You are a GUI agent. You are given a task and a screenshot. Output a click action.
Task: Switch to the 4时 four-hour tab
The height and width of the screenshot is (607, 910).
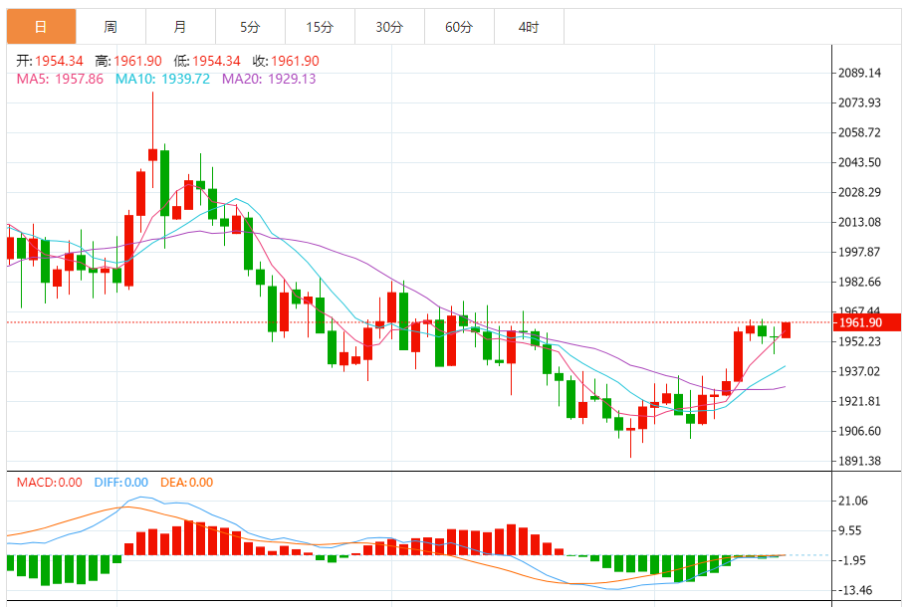[x=529, y=27]
